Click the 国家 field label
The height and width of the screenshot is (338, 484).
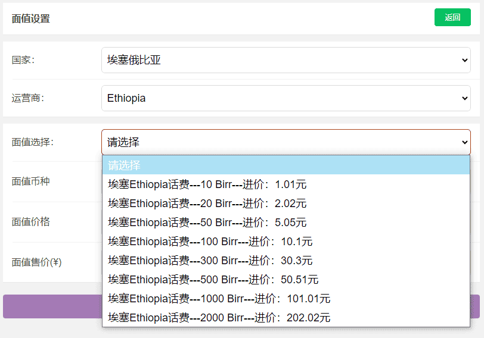pyautogui.click(x=23, y=60)
